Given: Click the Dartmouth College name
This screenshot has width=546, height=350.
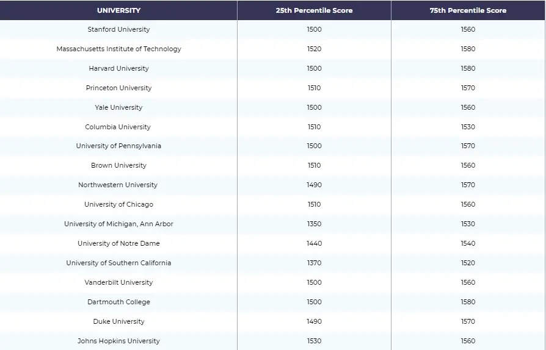Looking at the screenshot, I should click(x=118, y=302).
